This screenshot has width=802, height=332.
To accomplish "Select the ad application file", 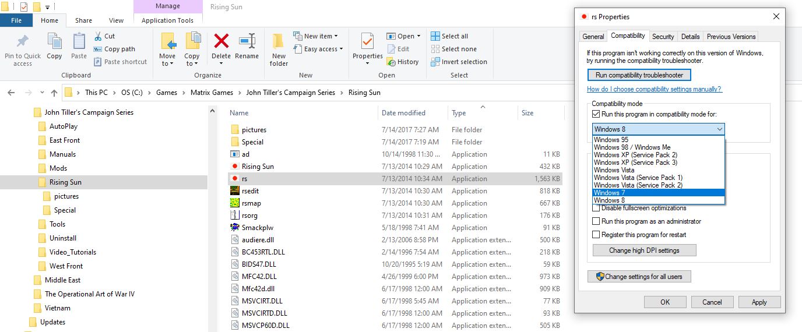I will 245,154.
